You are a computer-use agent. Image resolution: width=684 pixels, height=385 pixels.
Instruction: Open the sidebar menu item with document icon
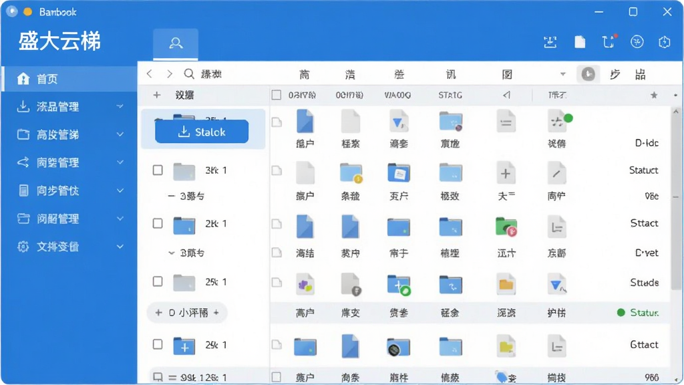69,190
